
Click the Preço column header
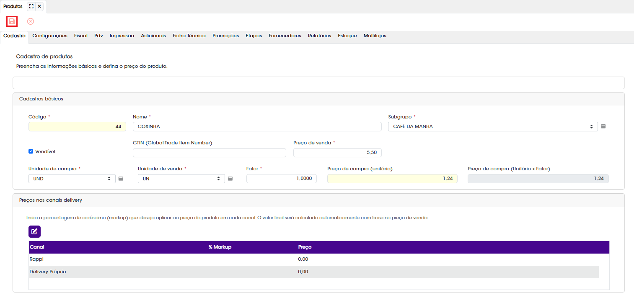[x=305, y=247]
